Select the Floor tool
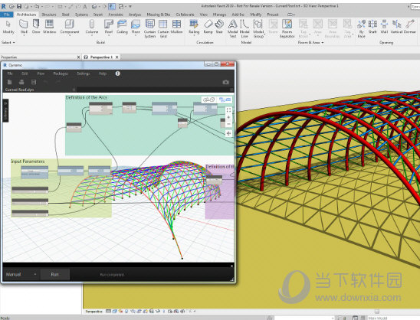420x320 pixels. (x=136, y=27)
